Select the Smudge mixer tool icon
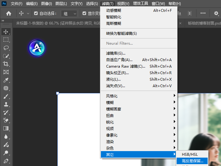This screenshot has width=221, height=166. [6, 145]
